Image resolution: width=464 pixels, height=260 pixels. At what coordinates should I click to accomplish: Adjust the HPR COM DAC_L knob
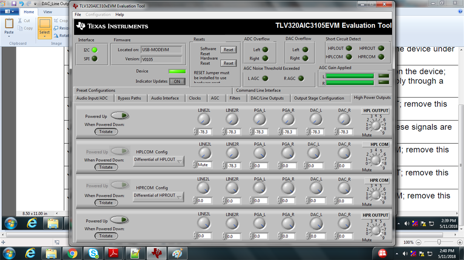click(x=315, y=188)
